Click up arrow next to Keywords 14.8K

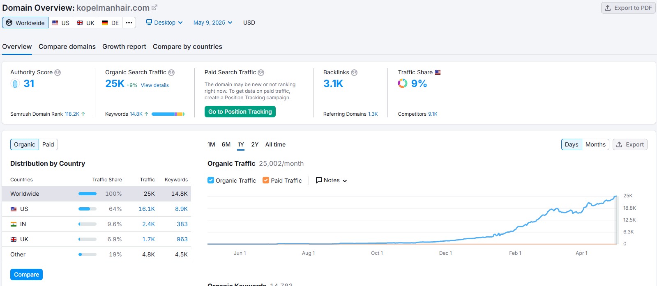coord(146,114)
